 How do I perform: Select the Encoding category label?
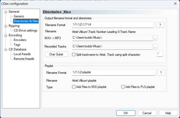coord(15,35)
